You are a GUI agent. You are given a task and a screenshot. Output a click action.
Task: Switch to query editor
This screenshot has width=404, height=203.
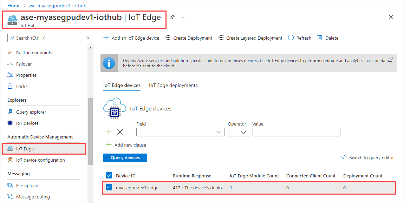367,157
